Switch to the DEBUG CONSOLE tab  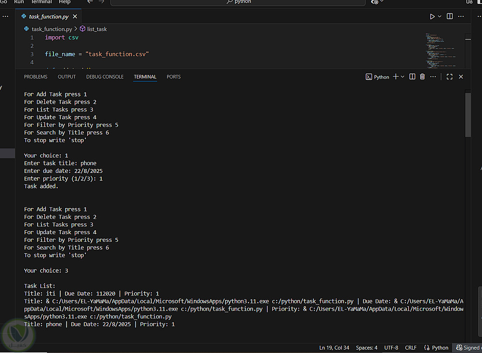(x=105, y=77)
